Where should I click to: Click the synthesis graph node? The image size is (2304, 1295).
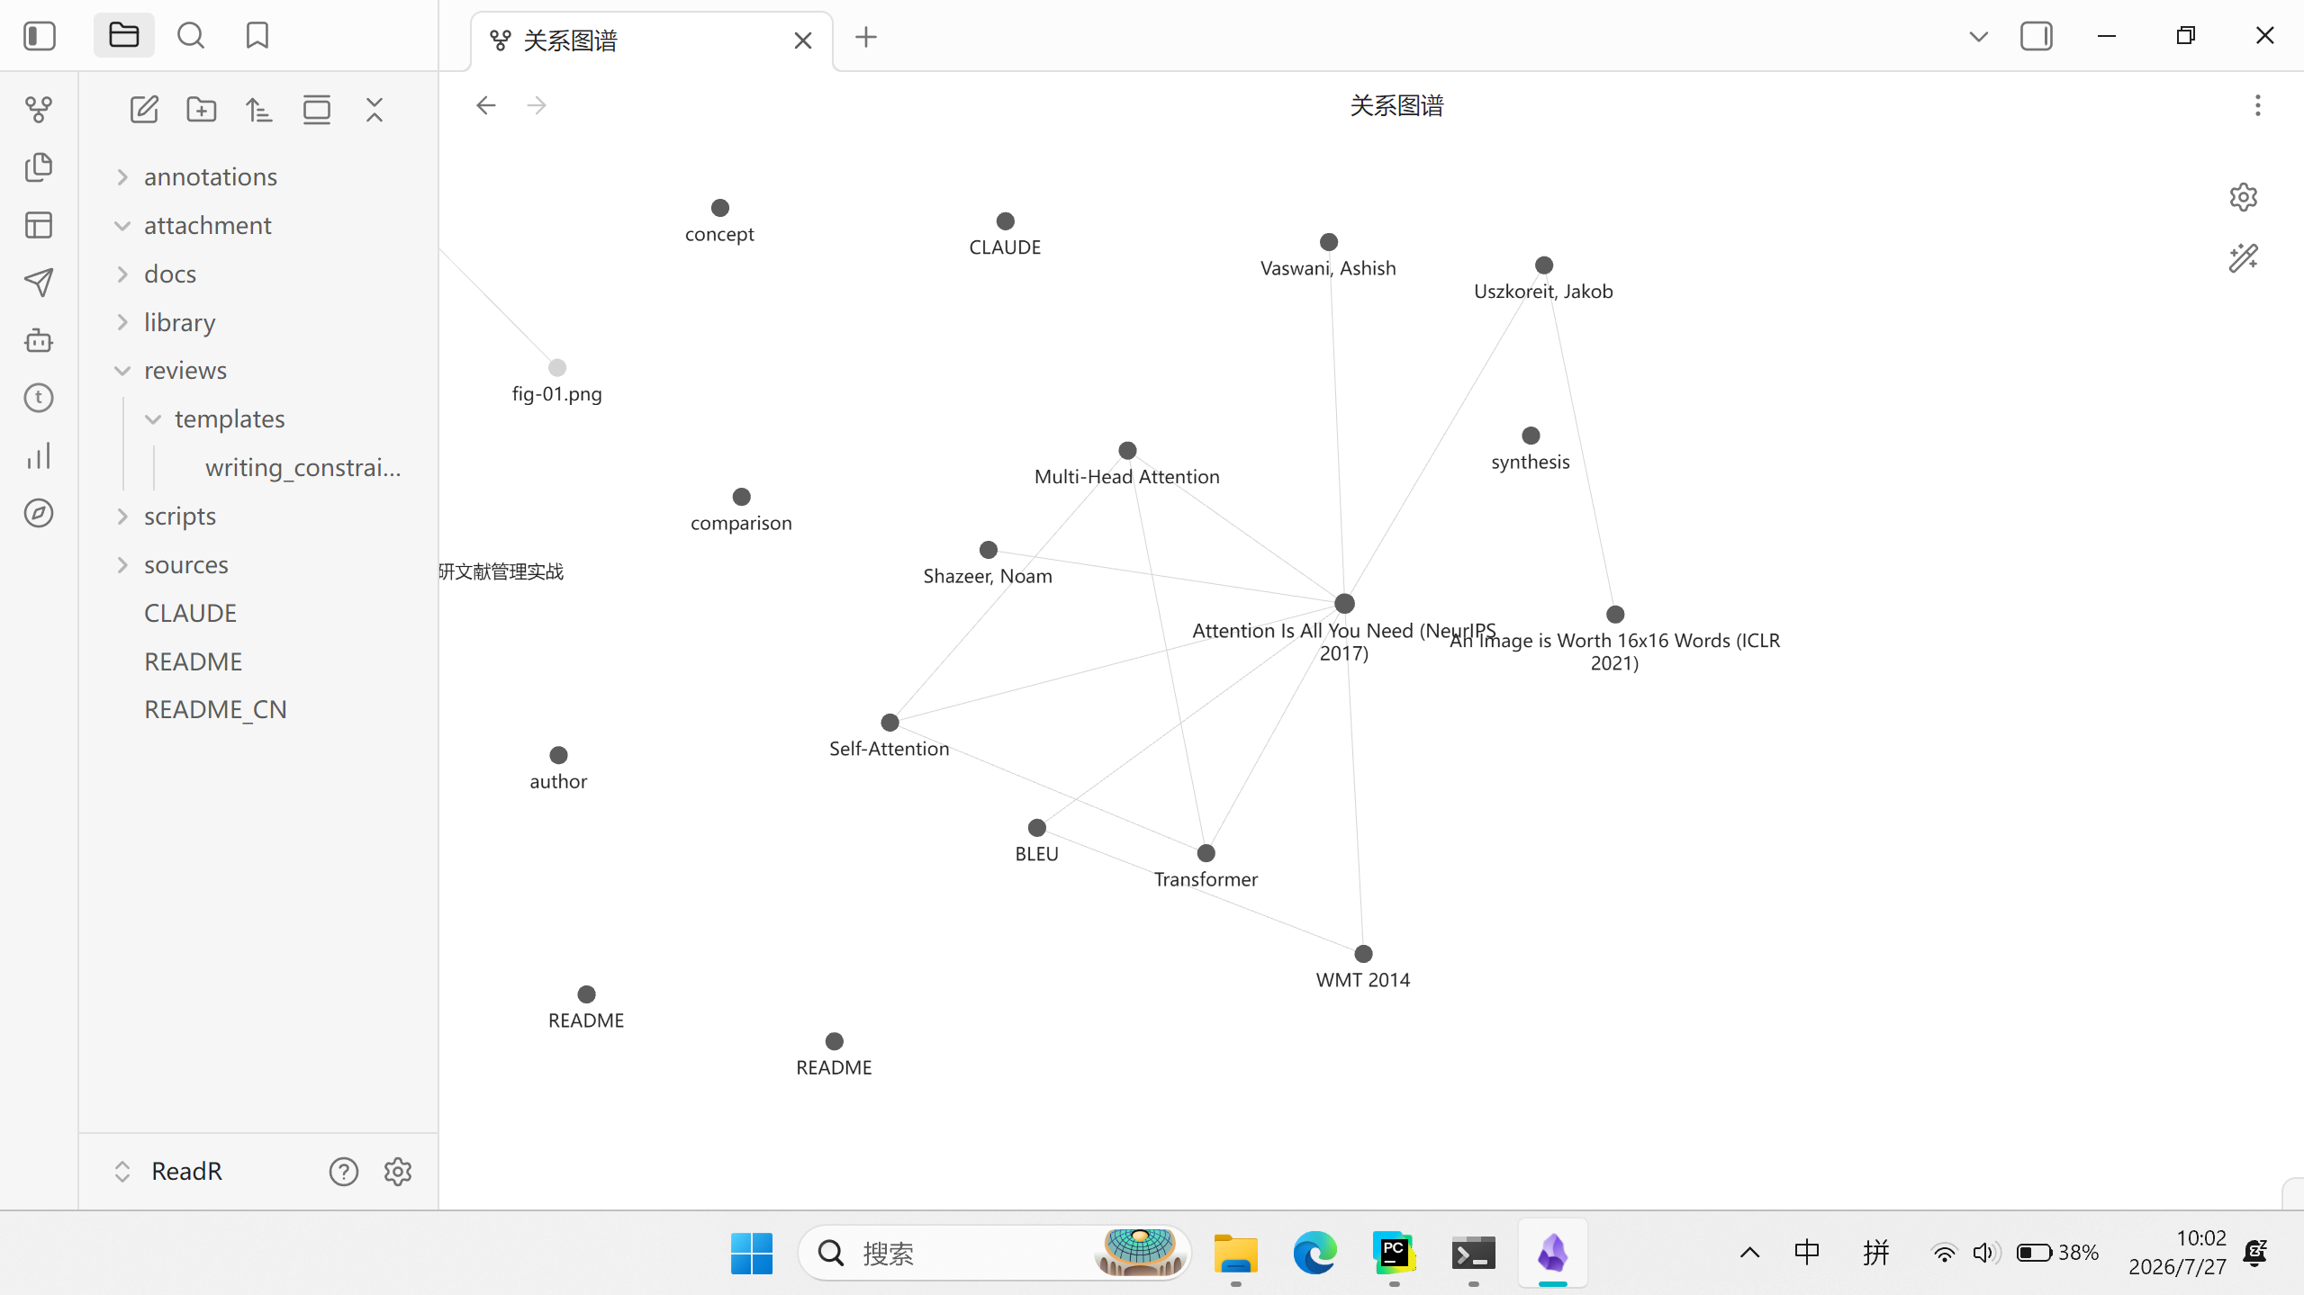(1531, 436)
